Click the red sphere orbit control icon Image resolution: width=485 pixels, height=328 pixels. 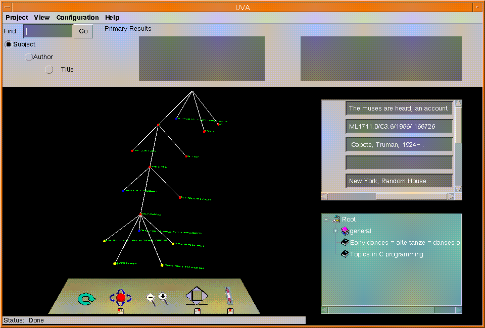pos(121,298)
